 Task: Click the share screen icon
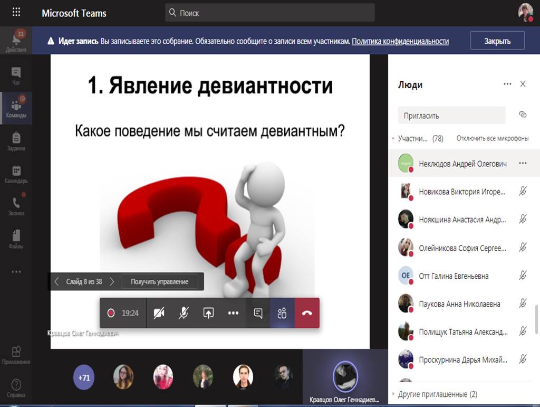click(208, 313)
